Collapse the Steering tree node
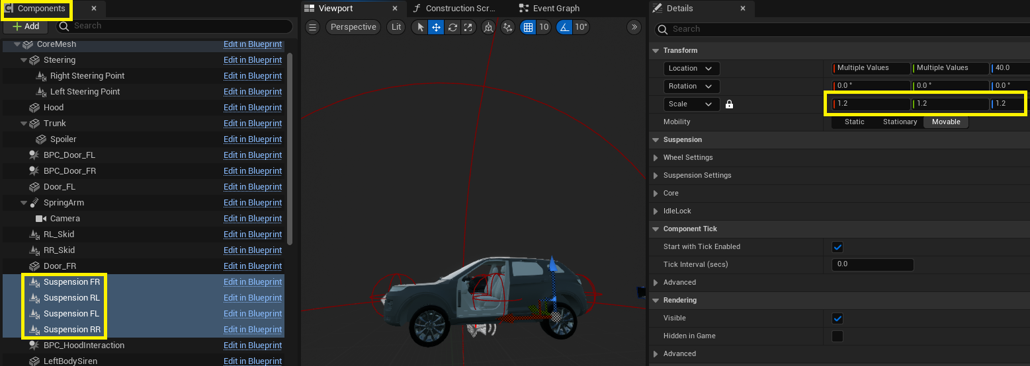This screenshot has width=1030, height=366. click(24, 60)
